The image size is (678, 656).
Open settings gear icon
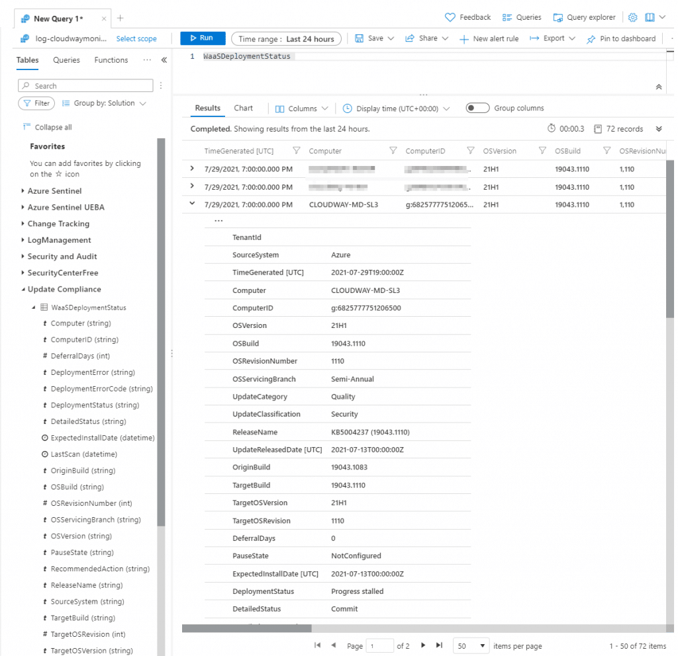632,17
